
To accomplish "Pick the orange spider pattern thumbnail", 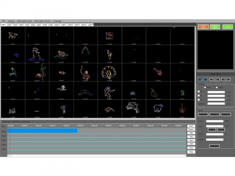I will tap(182, 109).
